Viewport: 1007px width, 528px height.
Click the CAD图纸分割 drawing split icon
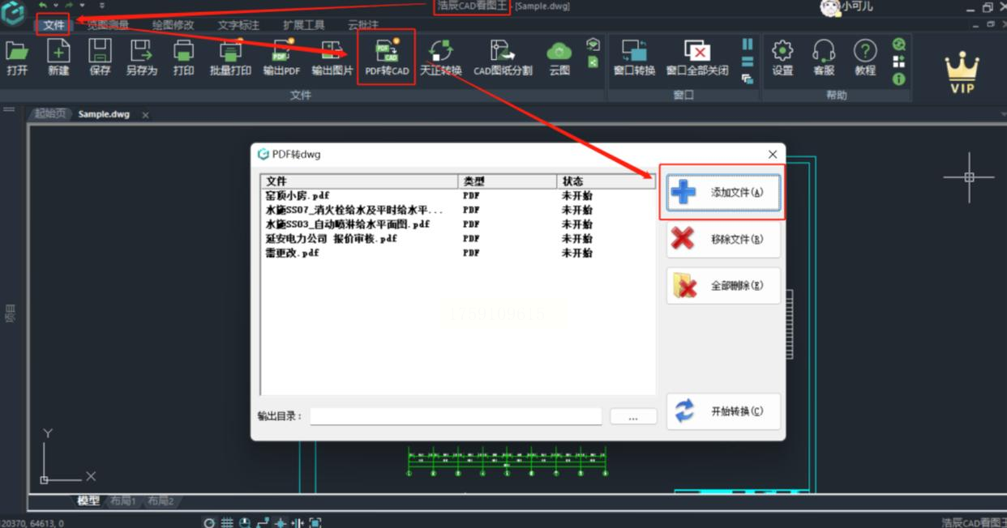pos(503,51)
